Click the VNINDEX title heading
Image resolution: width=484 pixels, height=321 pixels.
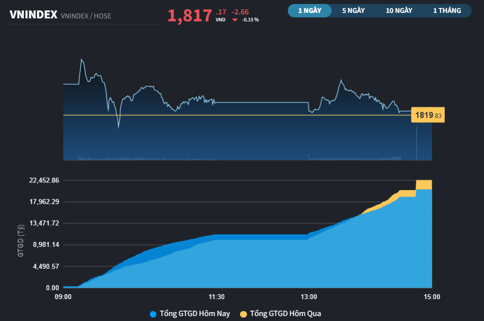click(x=33, y=15)
